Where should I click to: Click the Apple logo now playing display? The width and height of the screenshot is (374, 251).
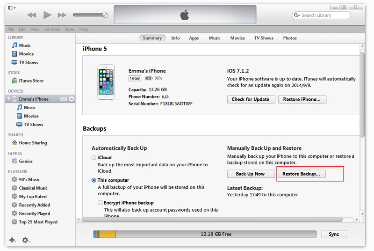click(185, 15)
